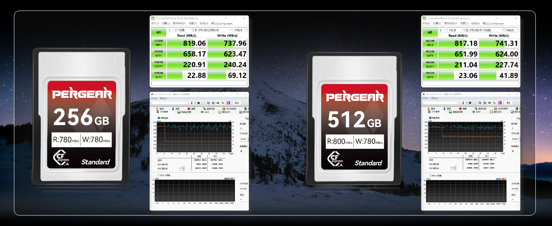Click purple download-arrow icon in HD Tune beside 256GB card
This screenshot has height=226, width=552.
[x=228, y=103]
